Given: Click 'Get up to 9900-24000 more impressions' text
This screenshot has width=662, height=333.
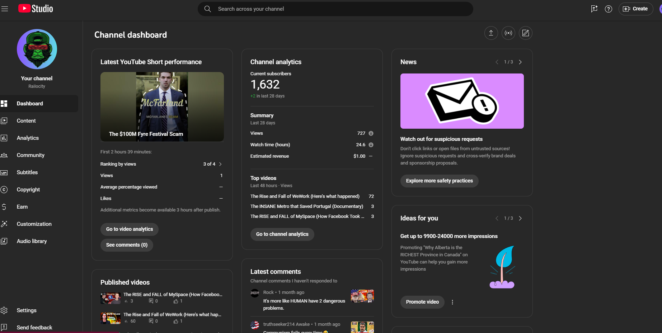Looking at the screenshot, I should click(x=449, y=236).
